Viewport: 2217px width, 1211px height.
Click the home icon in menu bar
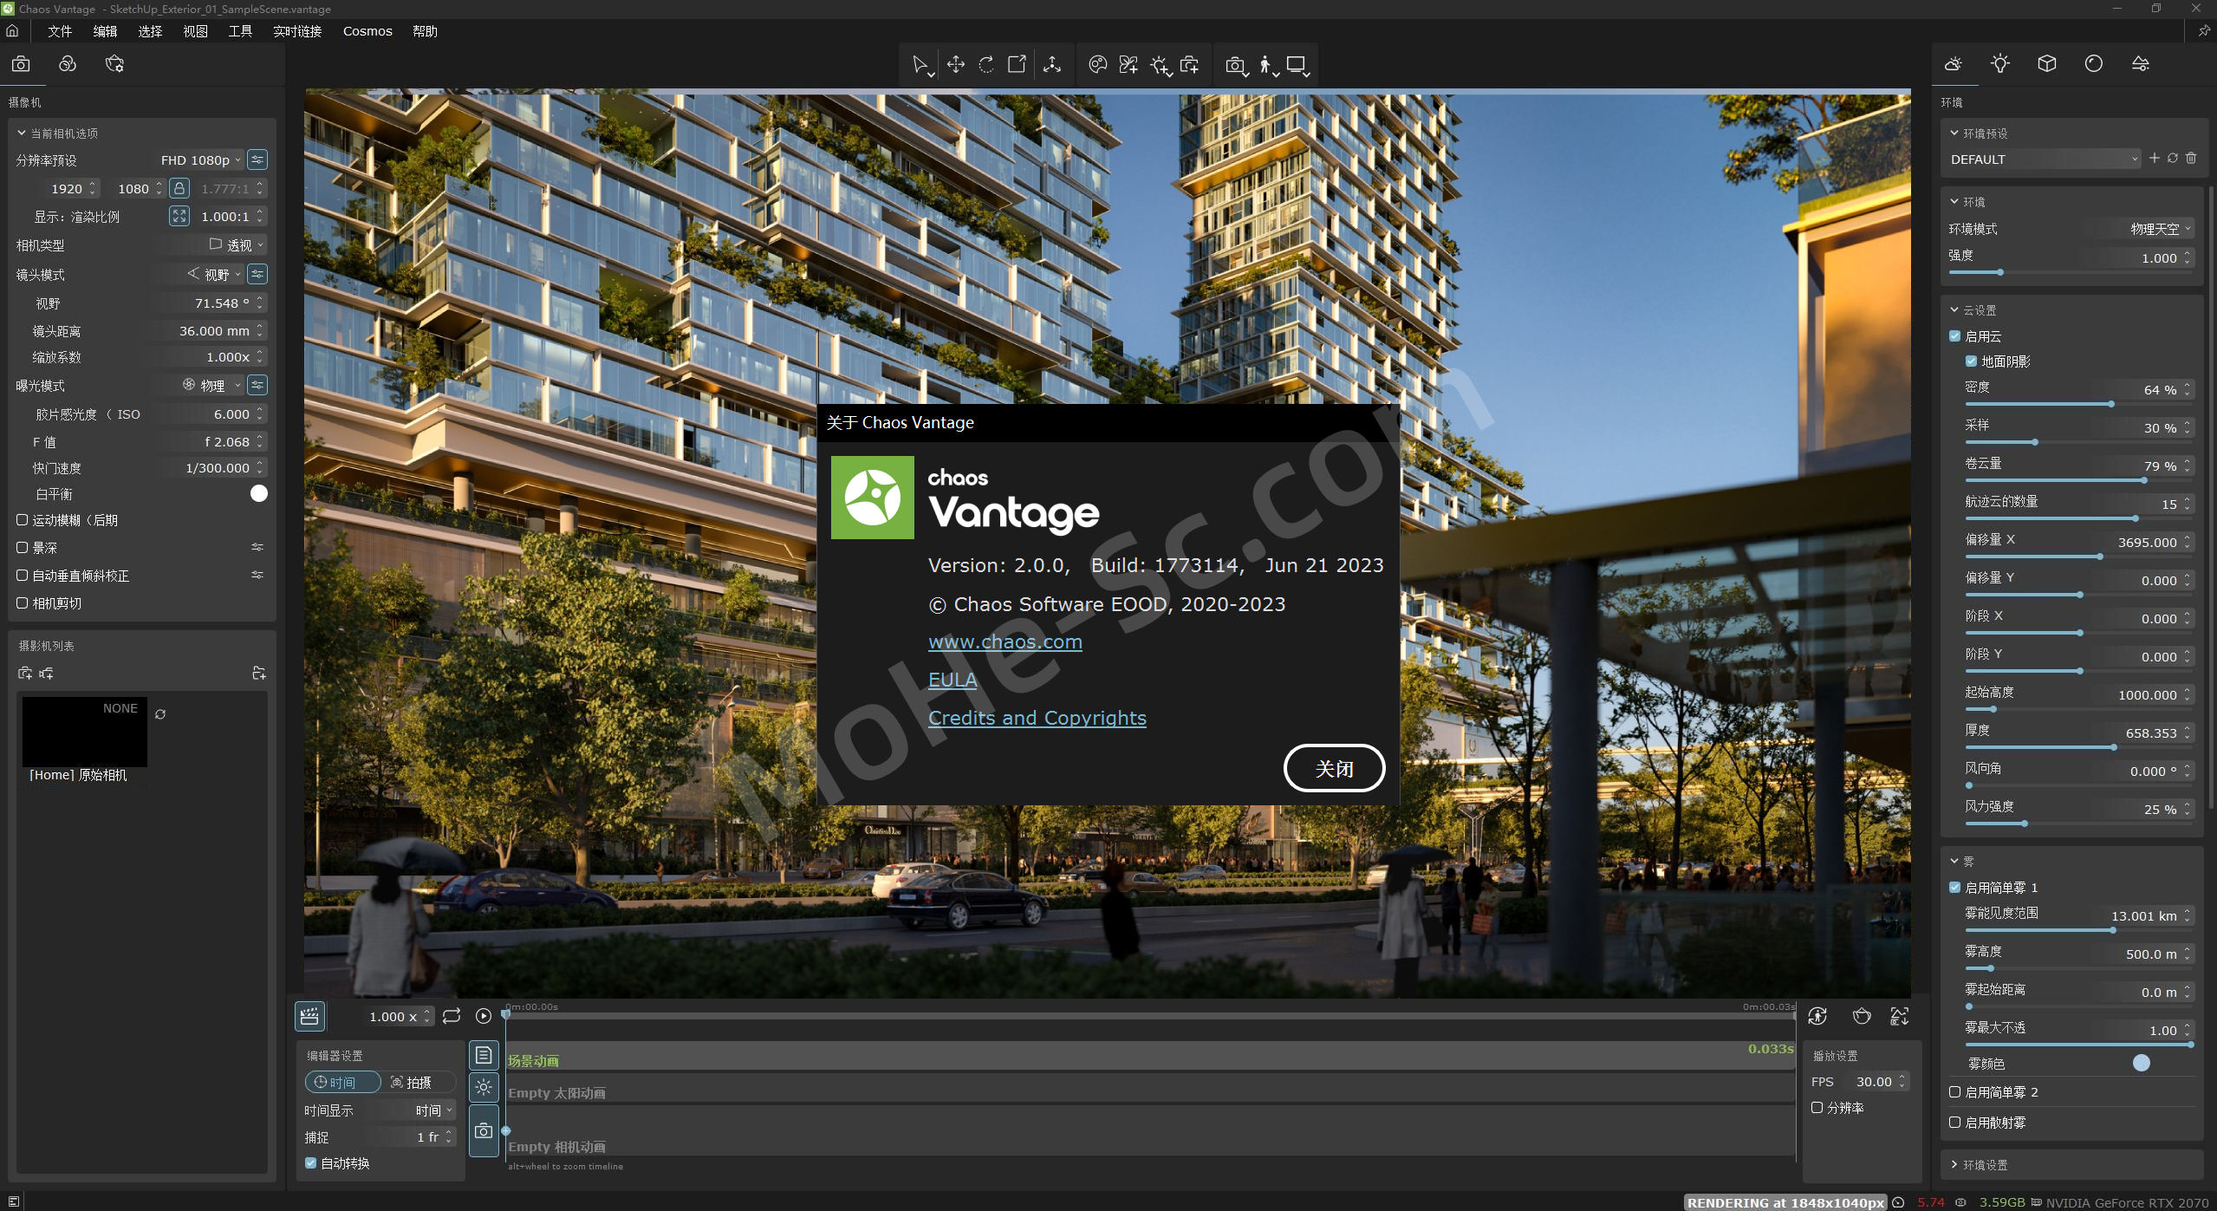click(x=12, y=31)
